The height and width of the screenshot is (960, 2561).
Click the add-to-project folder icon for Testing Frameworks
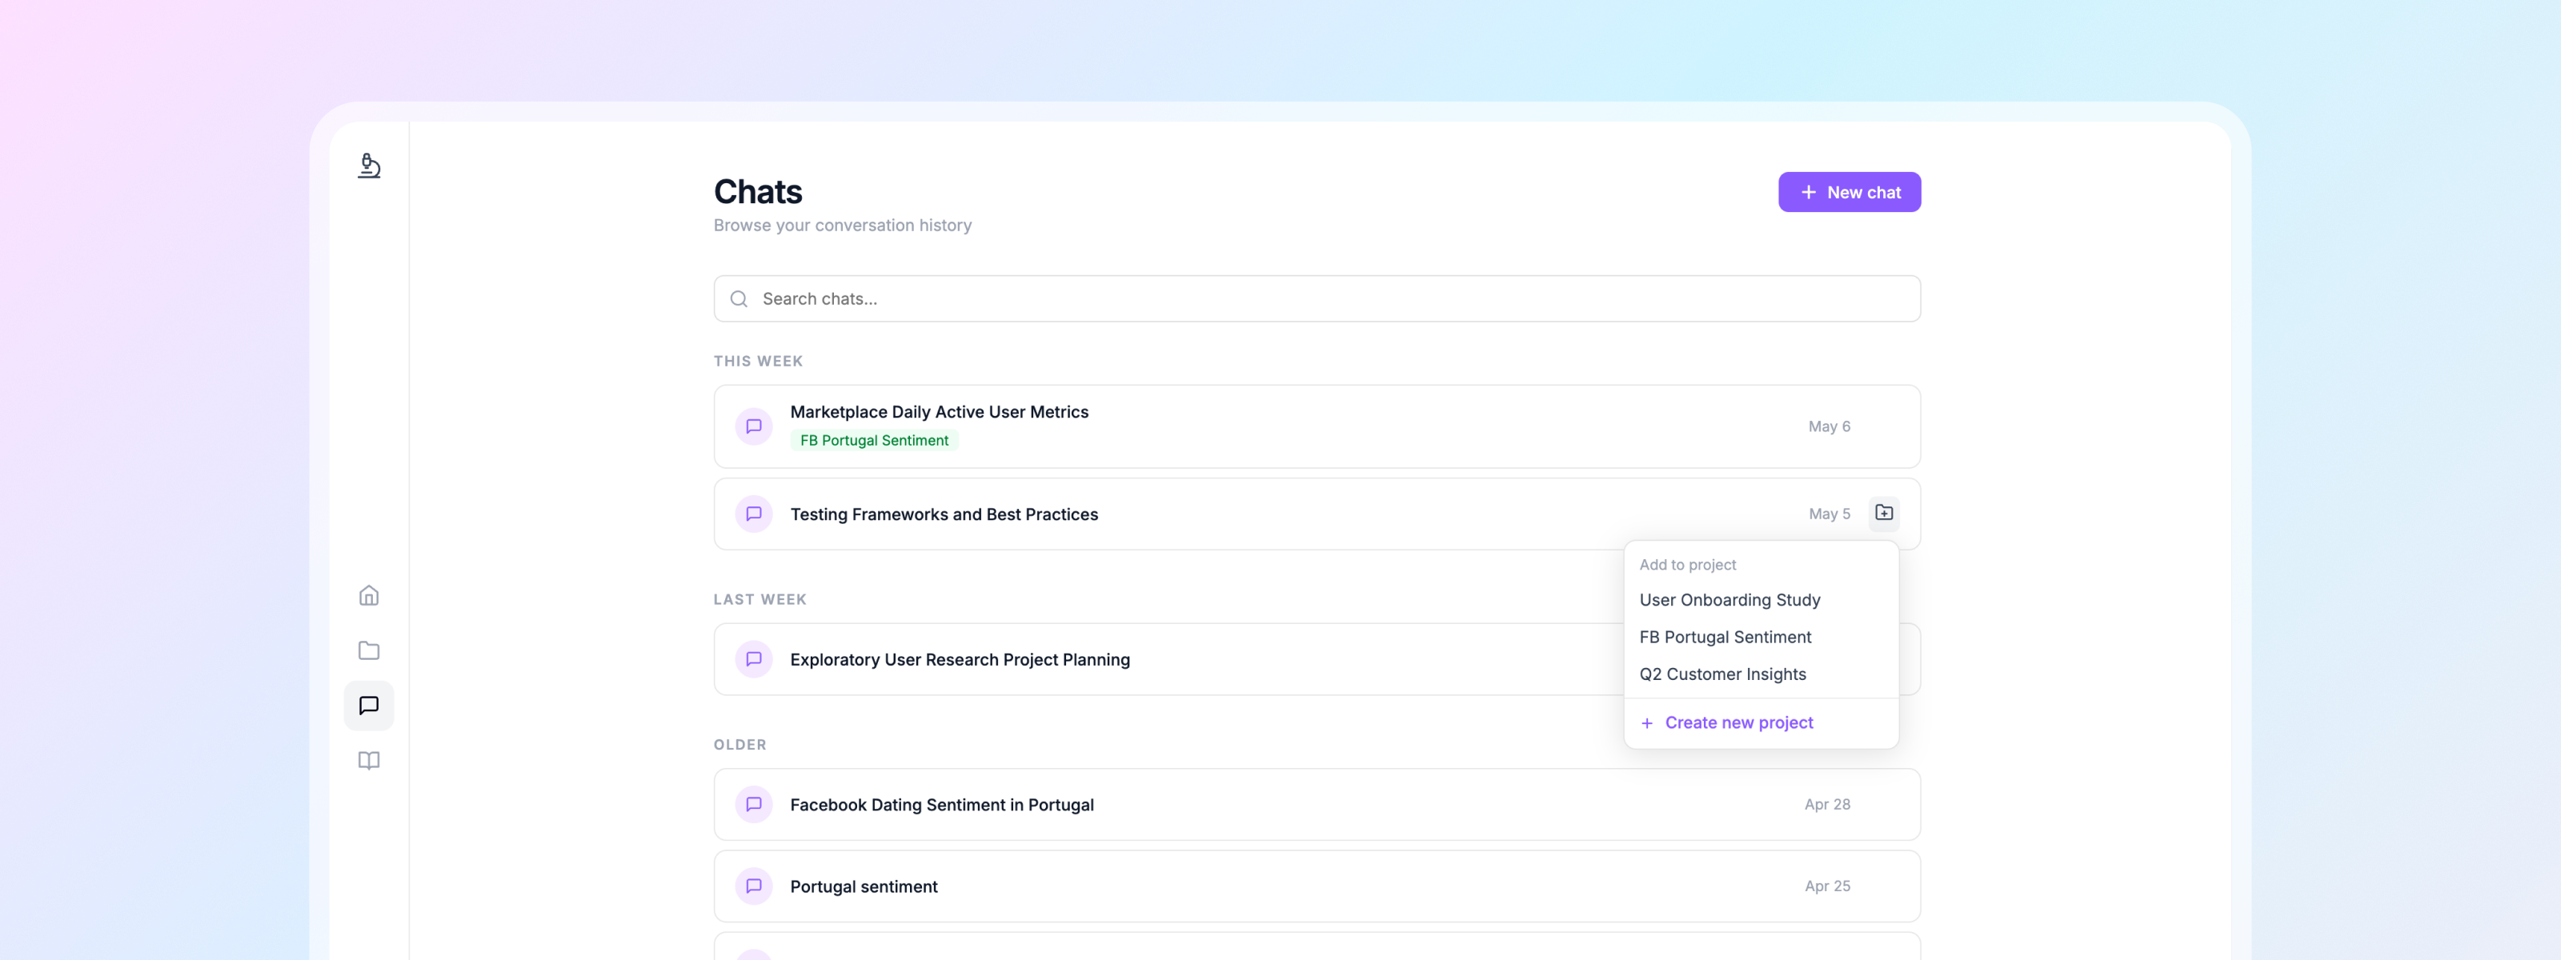click(x=1884, y=513)
